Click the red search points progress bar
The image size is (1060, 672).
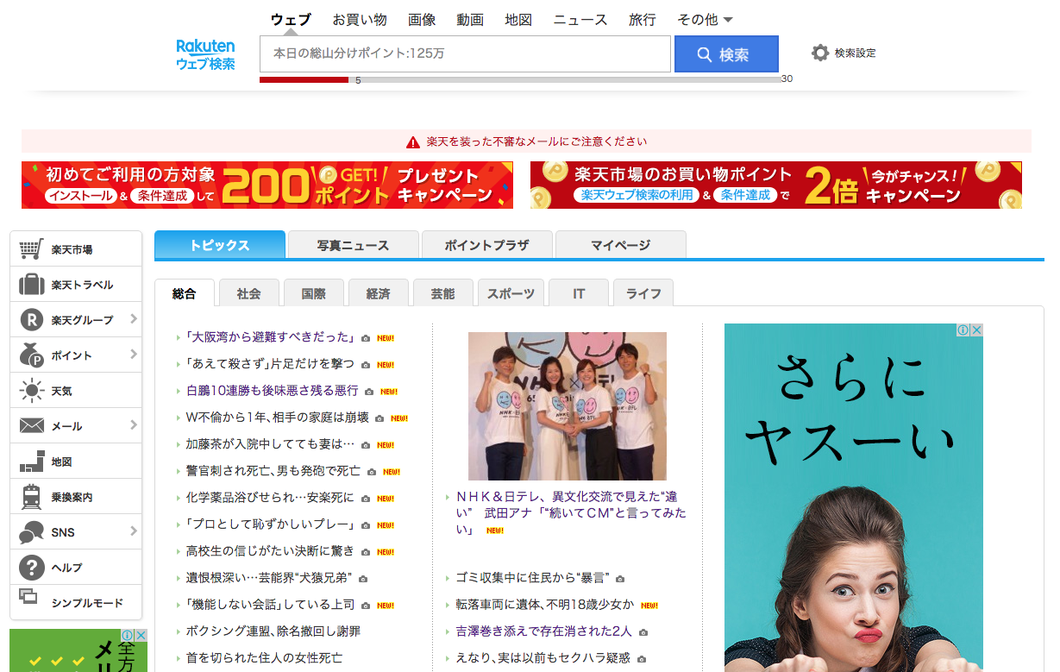[x=304, y=79]
